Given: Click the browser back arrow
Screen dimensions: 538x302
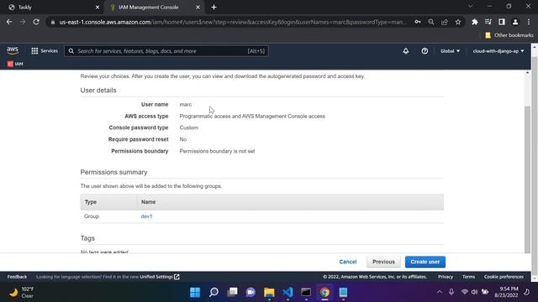Looking at the screenshot, I should (9, 22).
